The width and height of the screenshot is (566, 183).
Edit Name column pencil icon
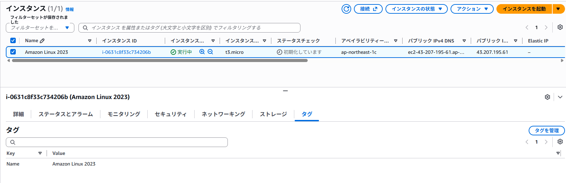tap(42, 40)
